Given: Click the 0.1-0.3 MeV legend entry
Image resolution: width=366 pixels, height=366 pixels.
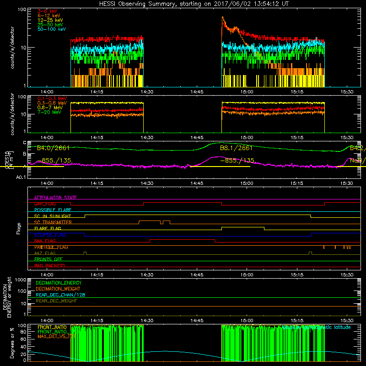Looking at the screenshot, I should [52, 98].
